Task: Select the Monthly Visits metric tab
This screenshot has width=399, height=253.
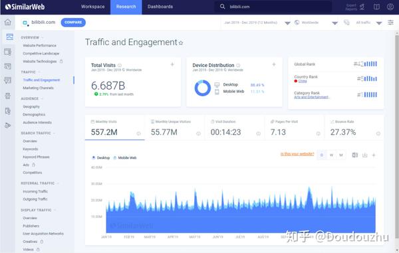Action: [x=115, y=127]
